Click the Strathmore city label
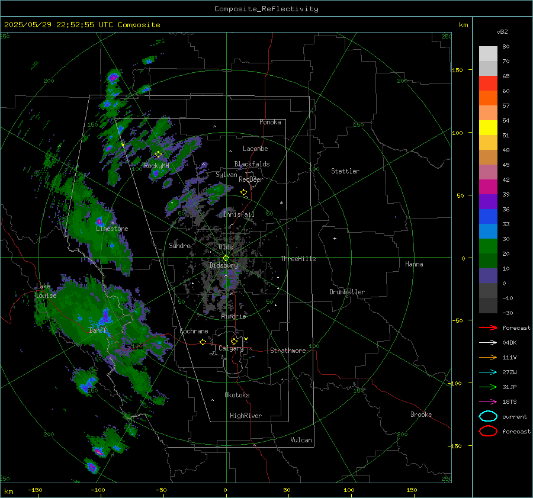The width and height of the screenshot is (533, 498). click(x=288, y=351)
